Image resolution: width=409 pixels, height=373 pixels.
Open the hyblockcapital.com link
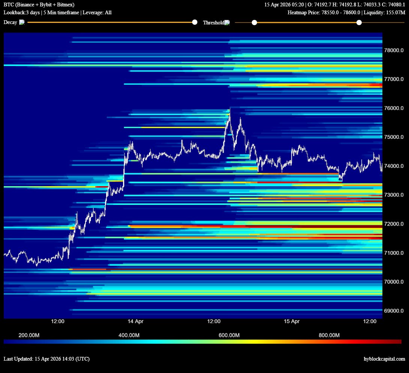tap(384, 359)
